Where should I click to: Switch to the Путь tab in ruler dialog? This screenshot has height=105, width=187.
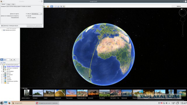9,4
